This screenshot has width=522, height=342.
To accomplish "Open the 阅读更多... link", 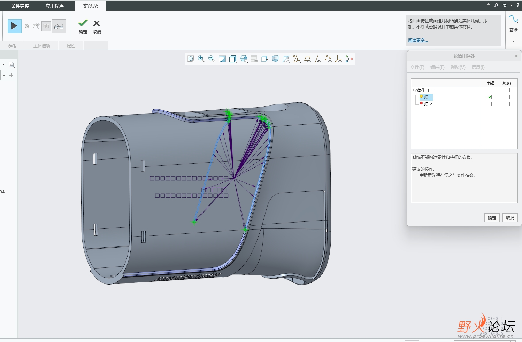I will tap(418, 40).
